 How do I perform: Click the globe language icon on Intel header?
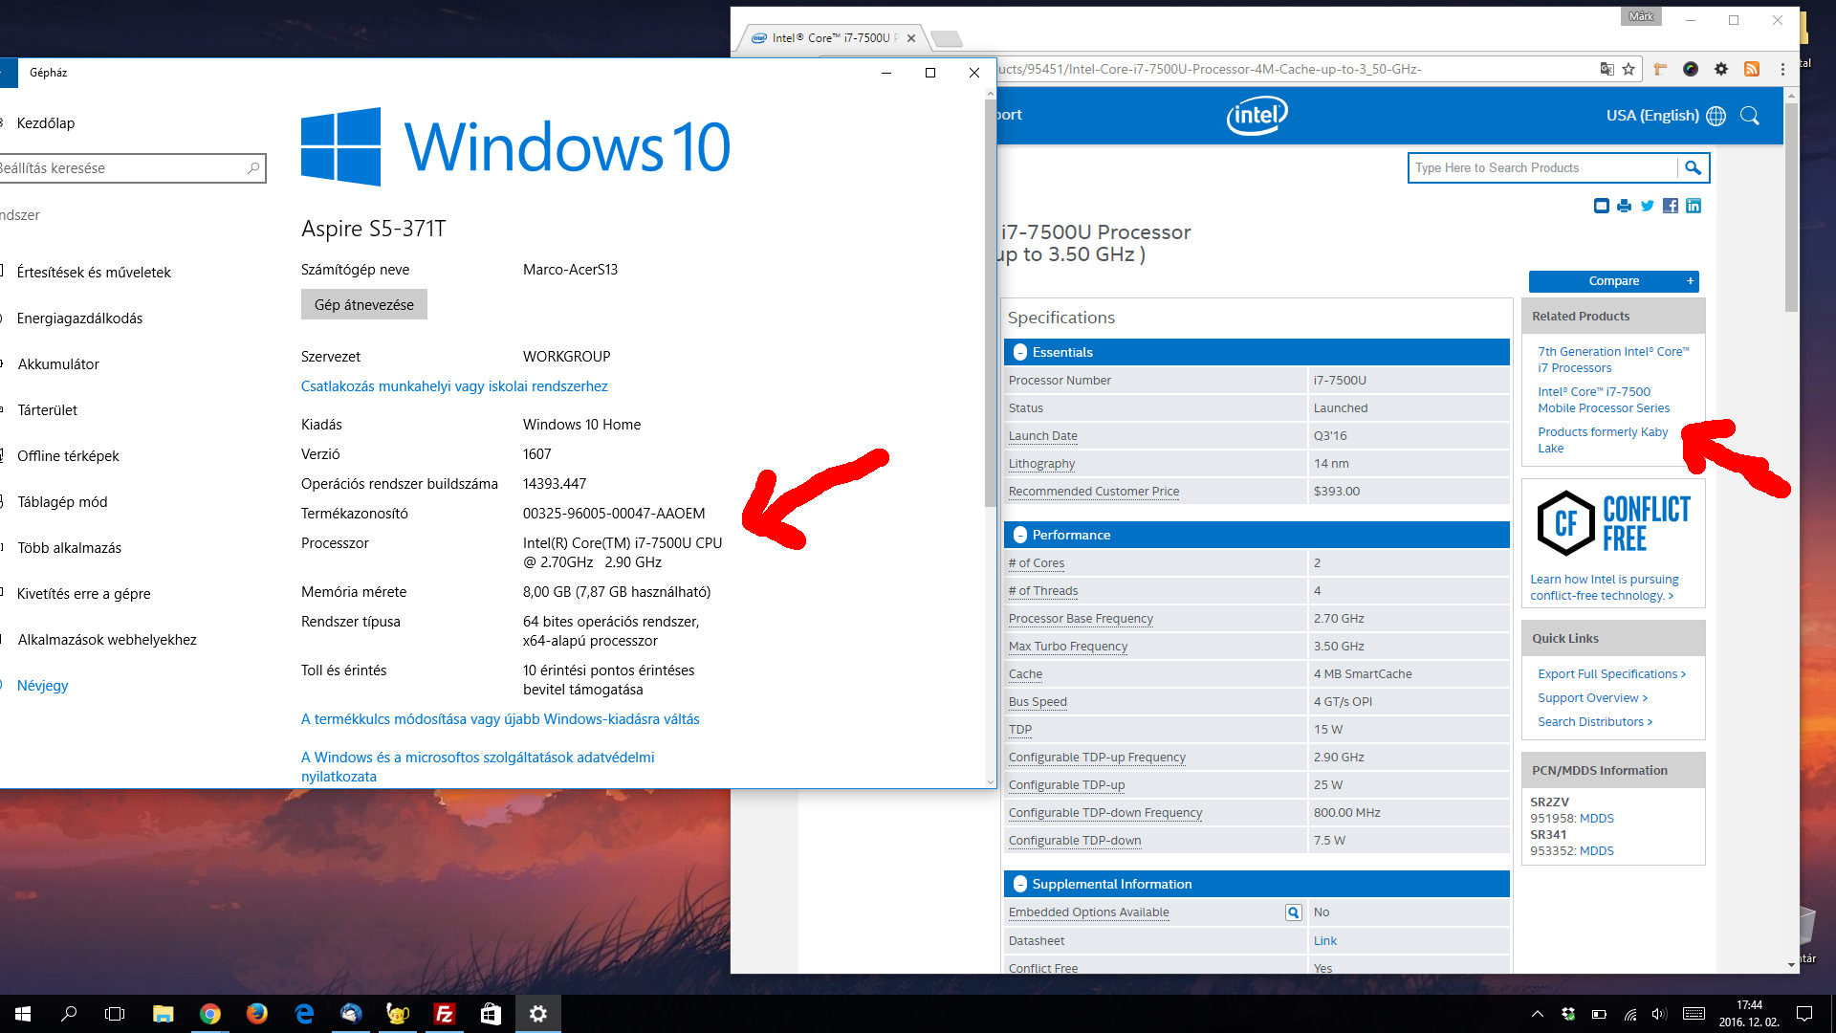(1716, 116)
